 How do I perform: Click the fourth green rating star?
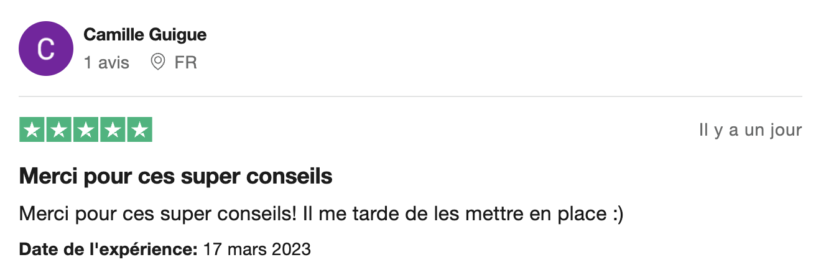(x=113, y=130)
